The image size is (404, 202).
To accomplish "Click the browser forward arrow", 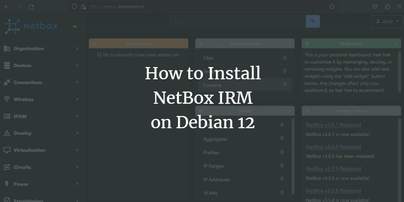I will pos(19,7).
